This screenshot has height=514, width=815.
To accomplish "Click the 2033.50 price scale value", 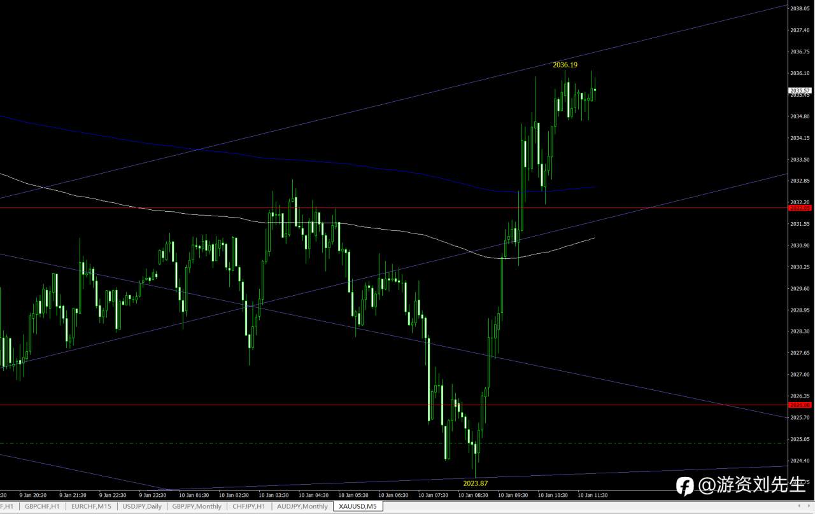I will 800,160.
